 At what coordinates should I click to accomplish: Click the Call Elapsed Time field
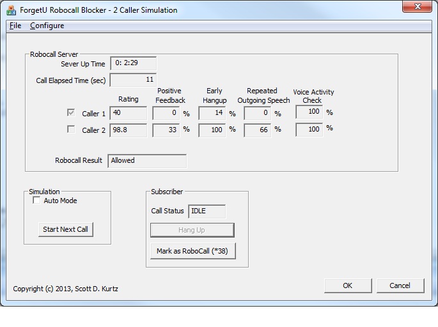click(133, 80)
